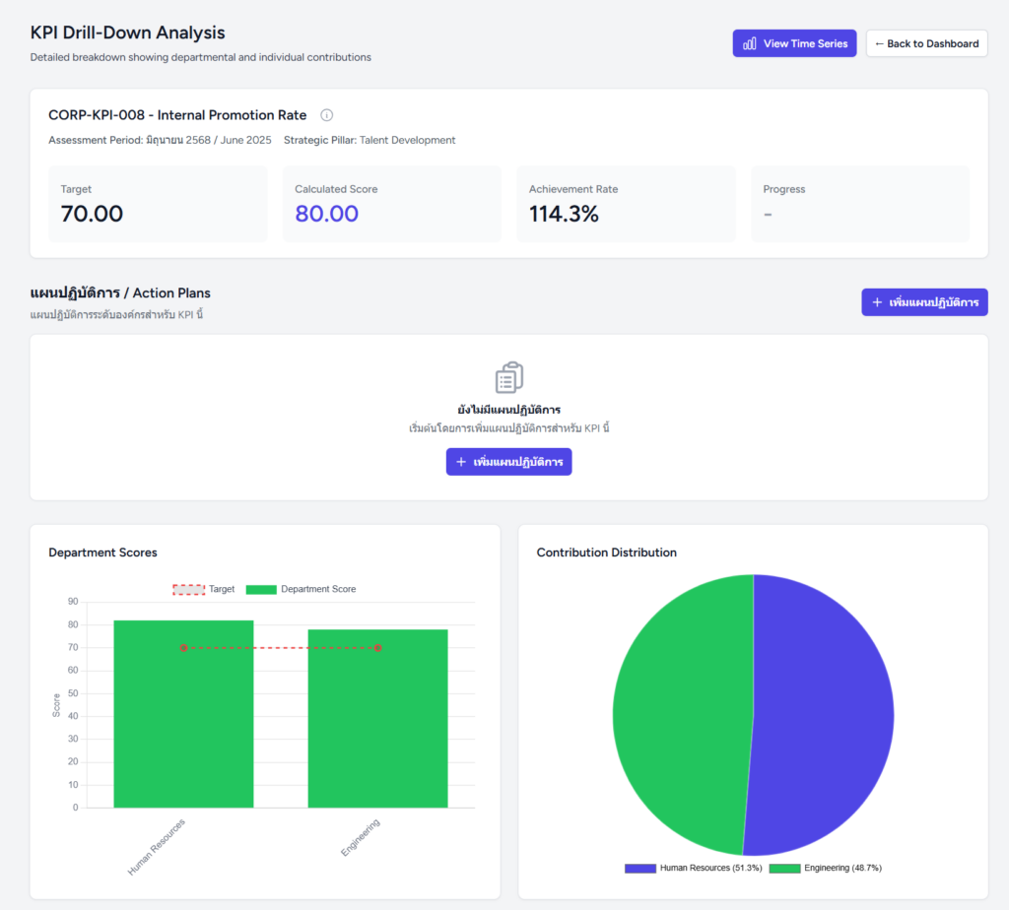Go back via Back to Dashboard button

926,43
